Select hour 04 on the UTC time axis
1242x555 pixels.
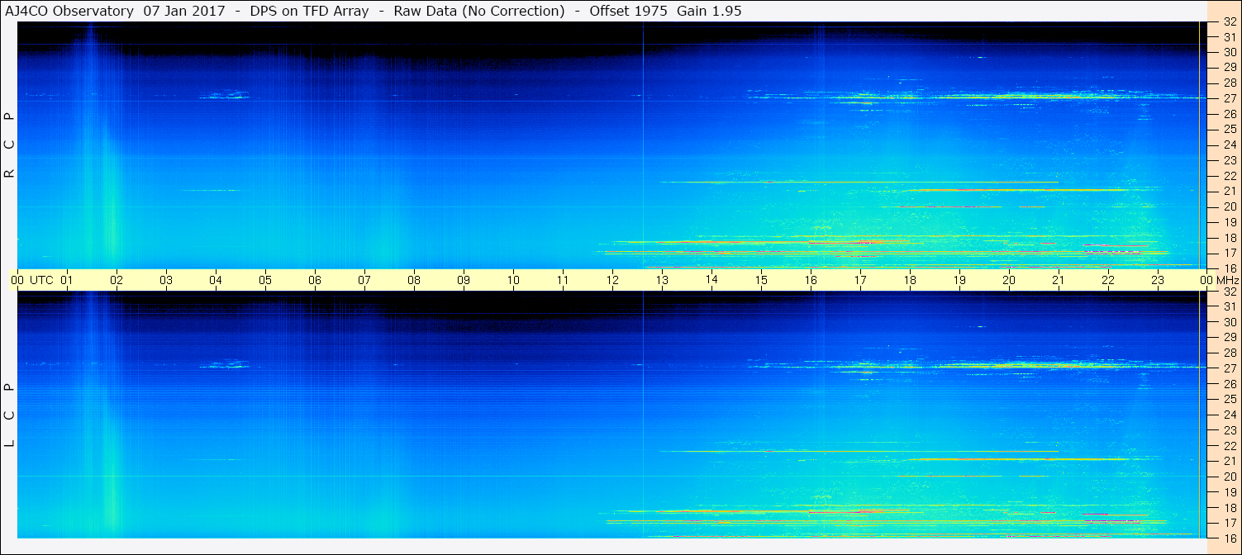(x=216, y=280)
